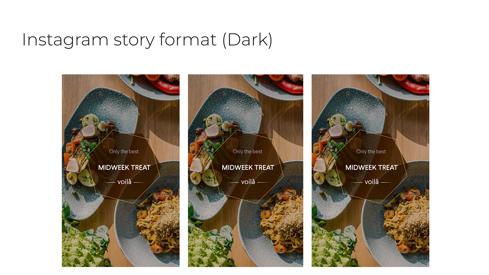Image resolution: width=489 pixels, height=275 pixels.
Task: Select 'Only the best' caption in the right story
Action: tap(371, 152)
